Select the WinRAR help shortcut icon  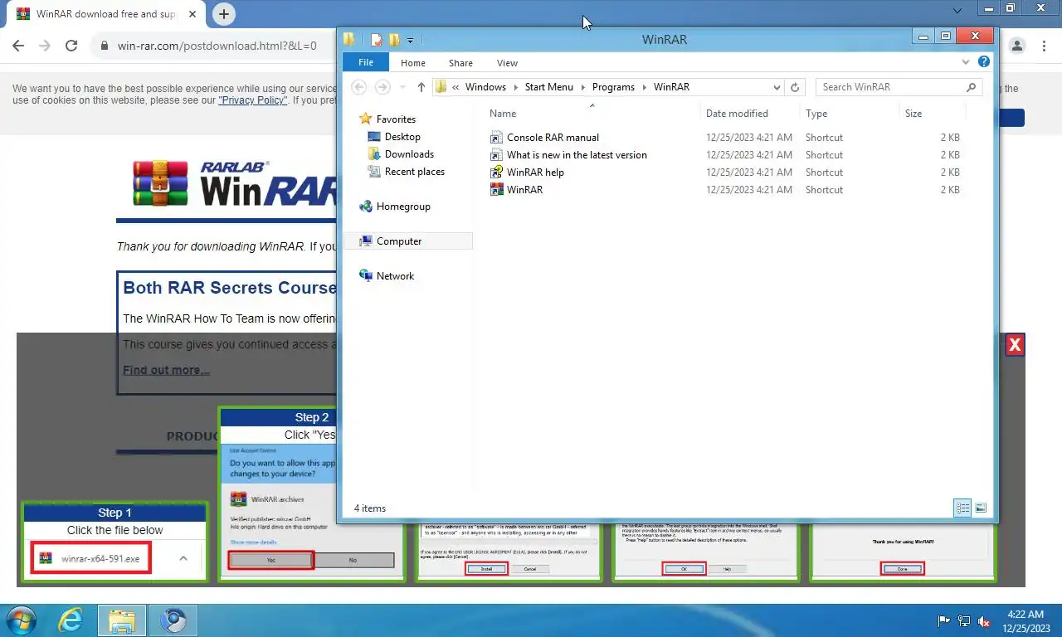coord(496,173)
